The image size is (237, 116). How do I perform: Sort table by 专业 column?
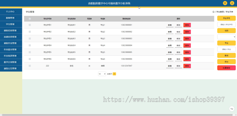tap(103, 19)
